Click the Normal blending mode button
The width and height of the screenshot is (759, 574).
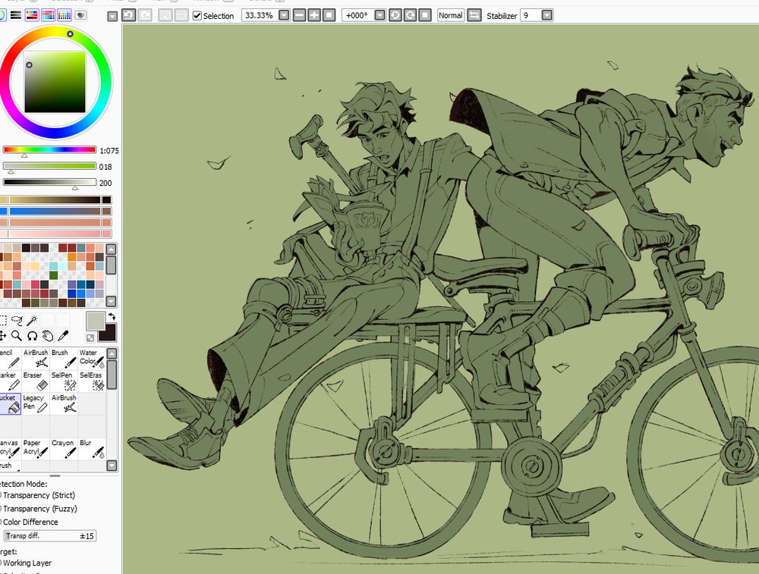(451, 15)
